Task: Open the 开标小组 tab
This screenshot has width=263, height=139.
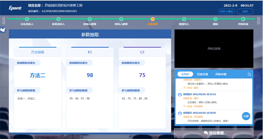Action: [221, 74]
